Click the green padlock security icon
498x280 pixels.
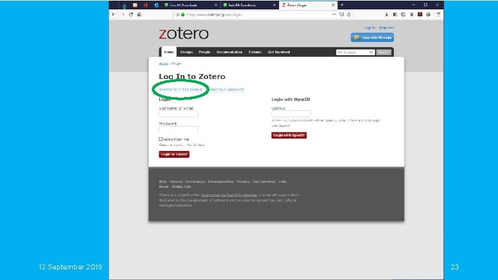coord(183,14)
